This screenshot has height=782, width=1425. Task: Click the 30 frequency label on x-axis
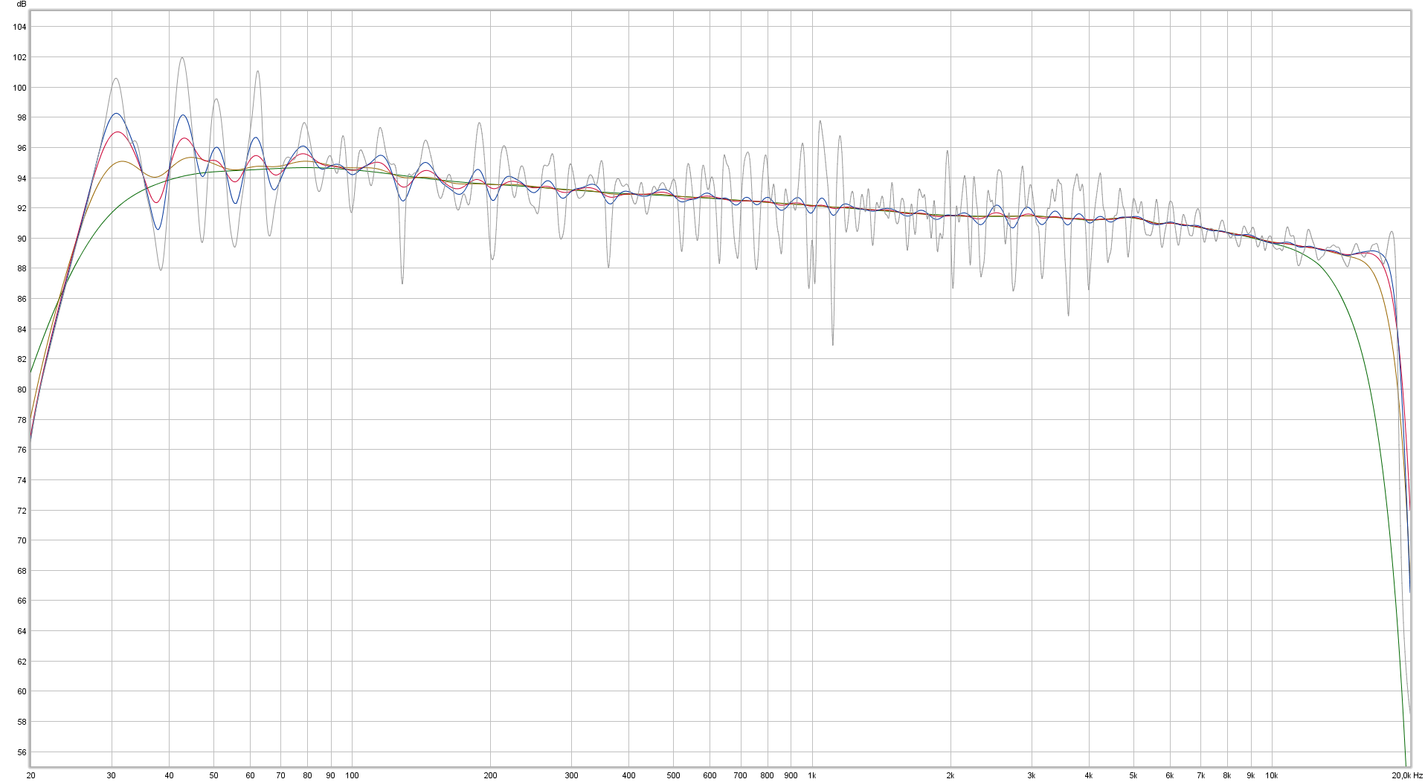[x=112, y=775]
